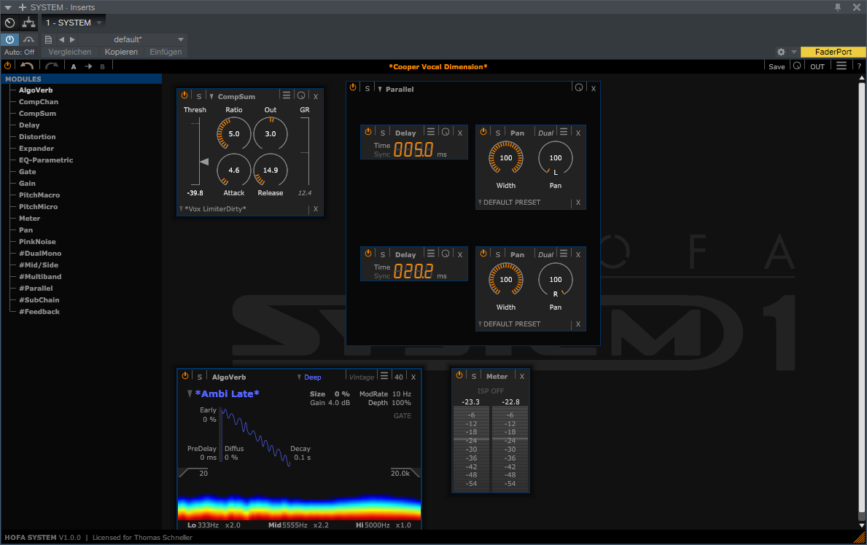
Task: Toggle power of 005.0 ms Delay
Action: click(368, 132)
